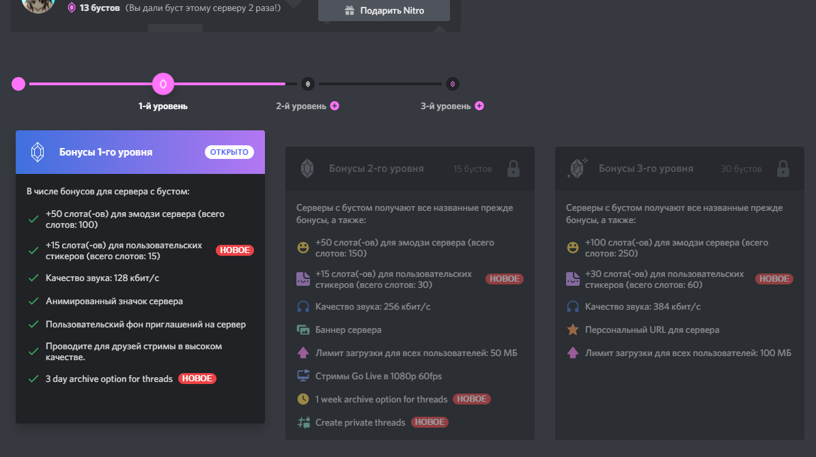
Task: Click the gem icon in Бонусы 1-го уровня header
Action: (x=38, y=152)
